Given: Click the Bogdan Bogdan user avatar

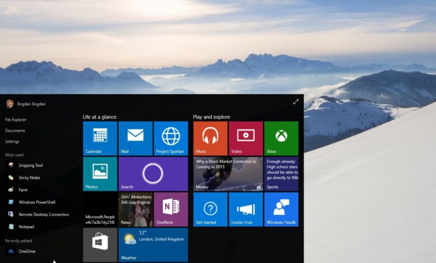Looking at the screenshot, I should (10, 104).
